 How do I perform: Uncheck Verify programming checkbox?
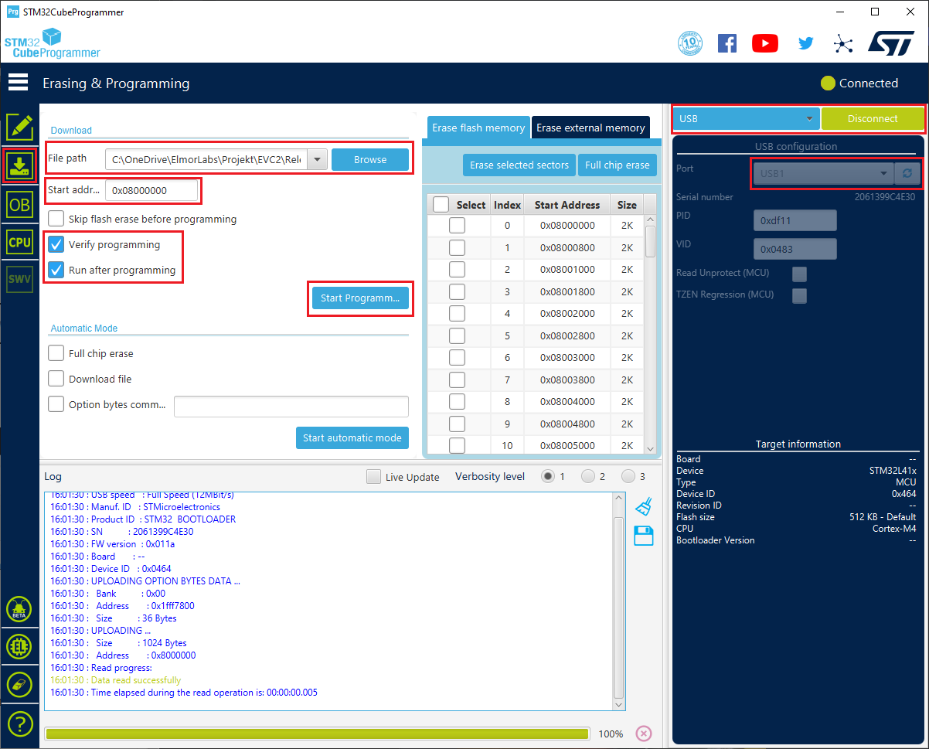tap(56, 245)
